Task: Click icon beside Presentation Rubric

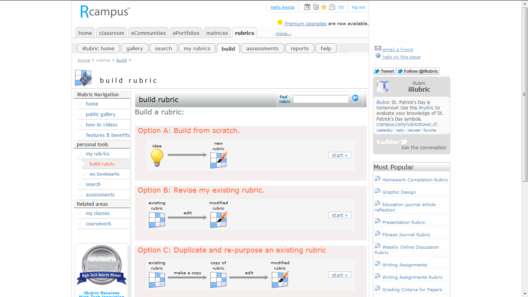Action: coord(378,221)
